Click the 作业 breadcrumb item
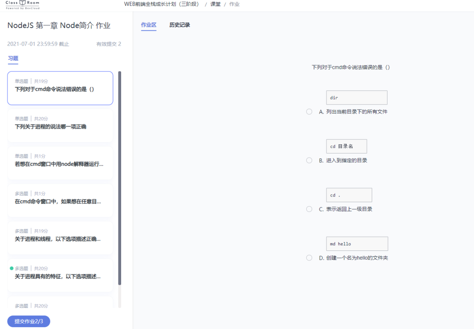 click(234, 4)
